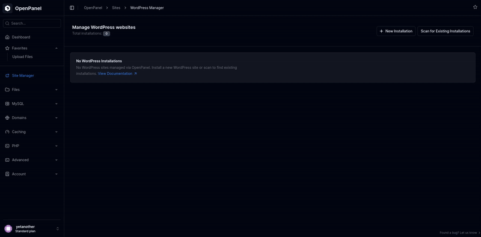Click the Advanced terminal icon
481x237 pixels.
click(x=7, y=160)
